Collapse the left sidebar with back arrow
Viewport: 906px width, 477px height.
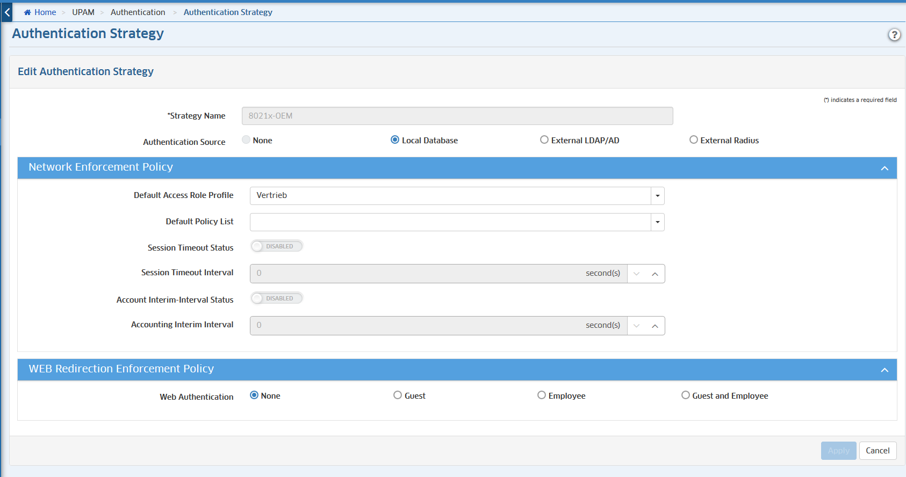[7, 12]
